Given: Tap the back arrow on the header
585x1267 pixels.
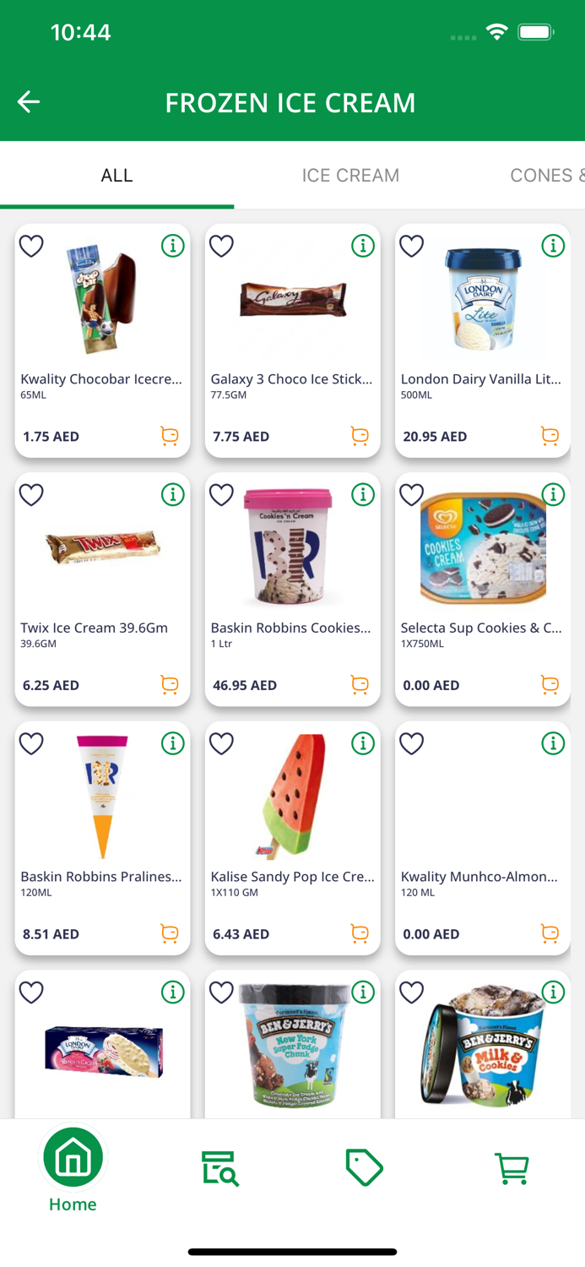Looking at the screenshot, I should pos(28,101).
